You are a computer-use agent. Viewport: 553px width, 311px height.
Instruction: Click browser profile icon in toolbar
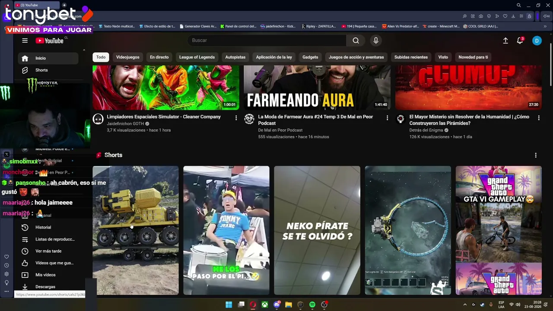pyautogui.click(x=529, y=16)
